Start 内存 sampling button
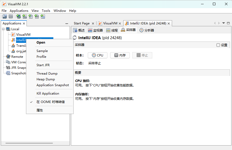 [x=120, y=55]
